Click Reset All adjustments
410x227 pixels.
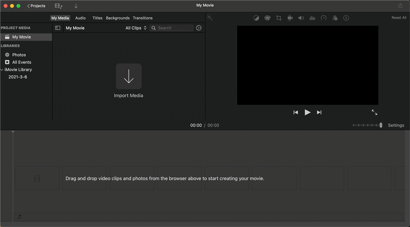point(399,18)
